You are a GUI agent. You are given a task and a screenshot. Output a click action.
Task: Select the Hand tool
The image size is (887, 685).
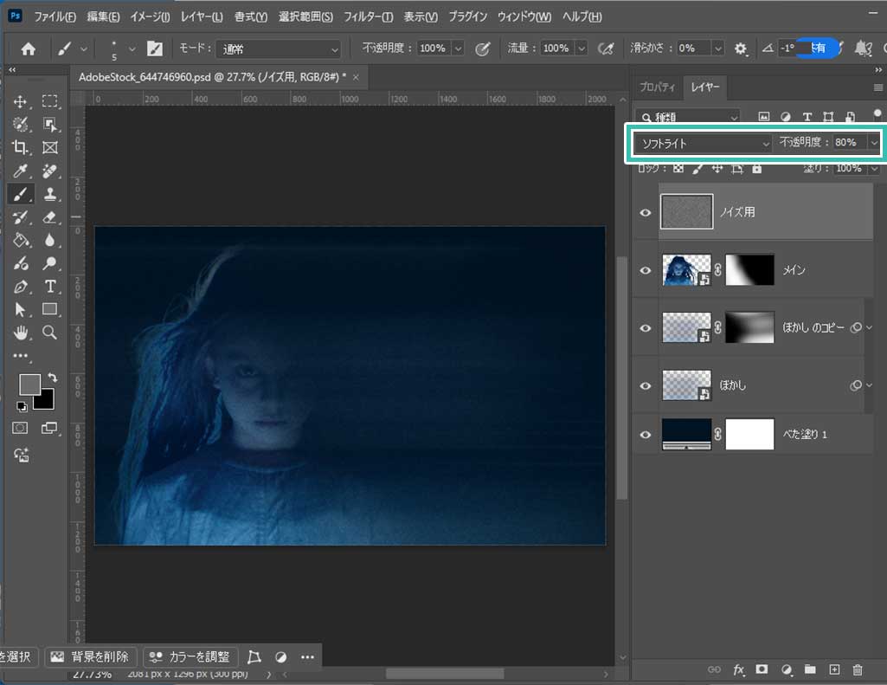21,332
